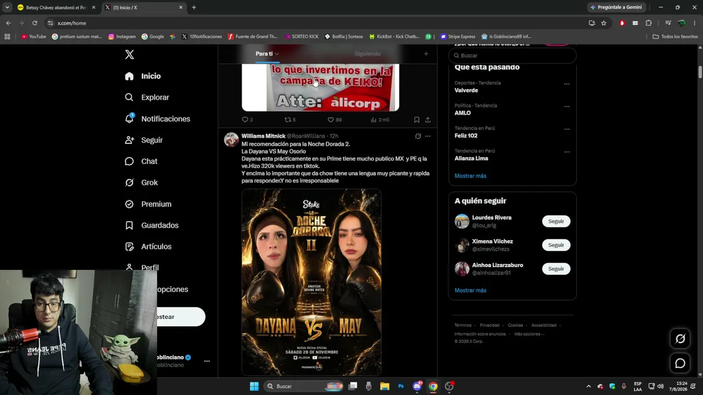Repost the post with 5 reposts
The width and height of the screenshot is (703, 395).
289,120
